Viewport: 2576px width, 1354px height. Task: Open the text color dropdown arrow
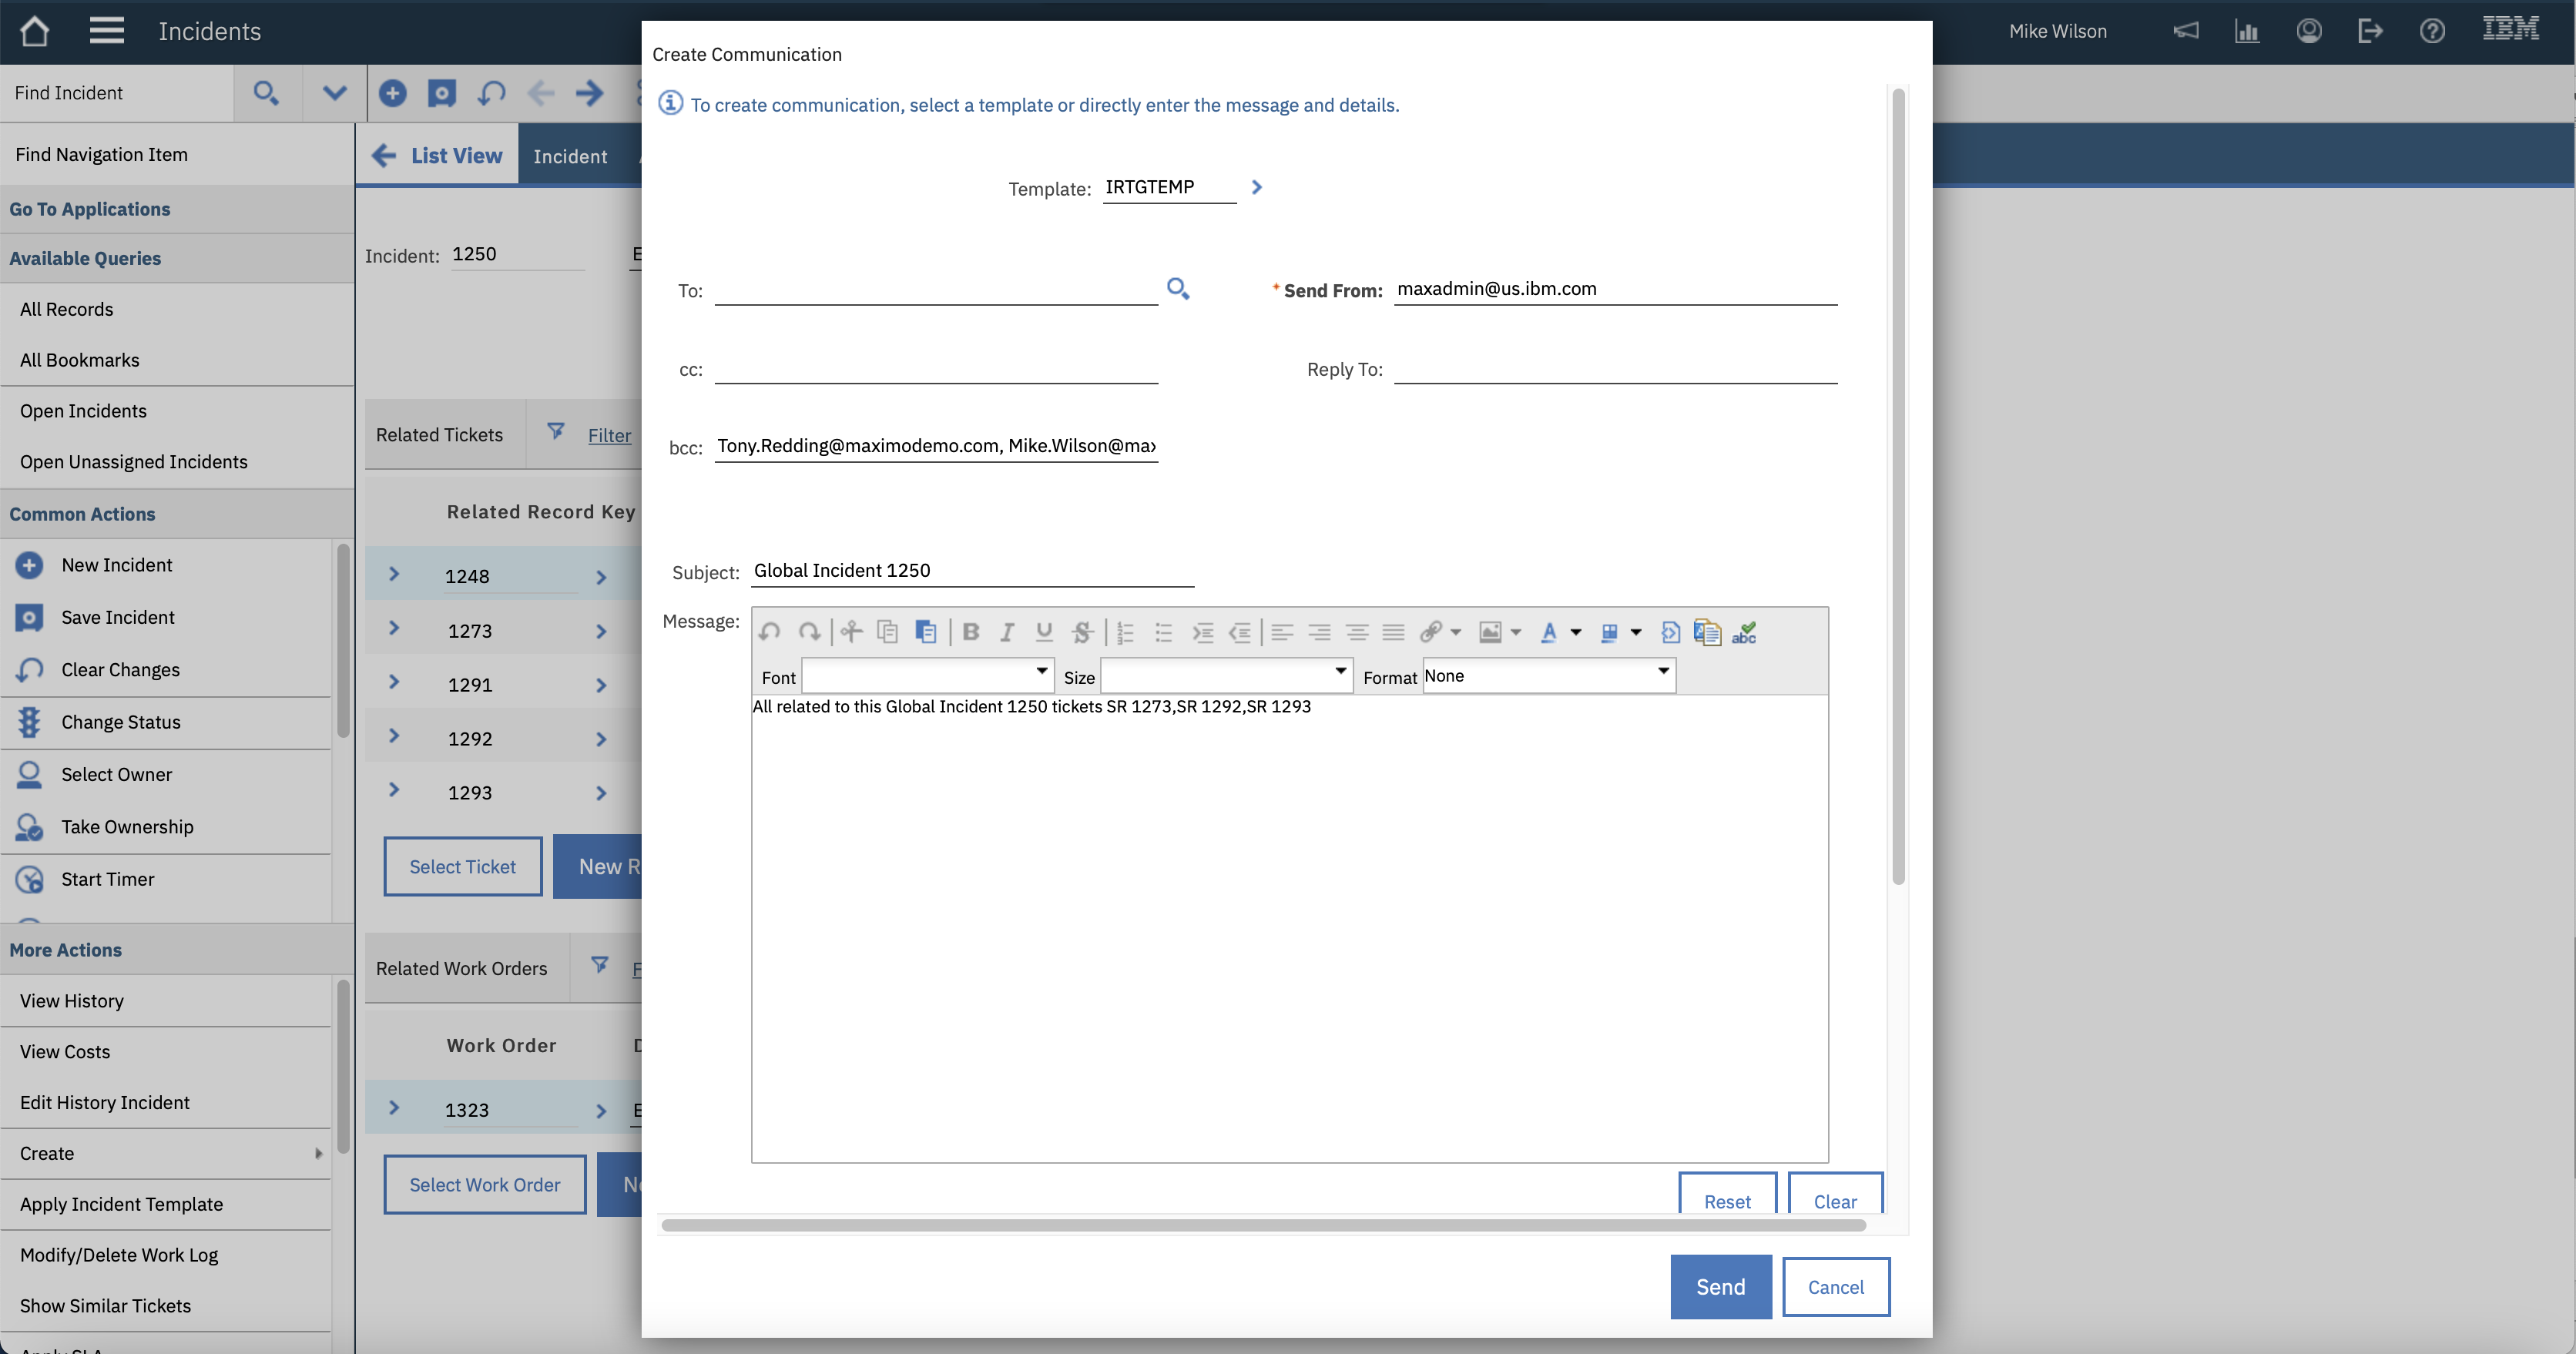pos(1576,632)
